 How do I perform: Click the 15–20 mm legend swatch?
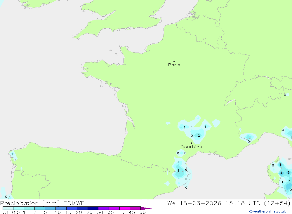[72, 208]
